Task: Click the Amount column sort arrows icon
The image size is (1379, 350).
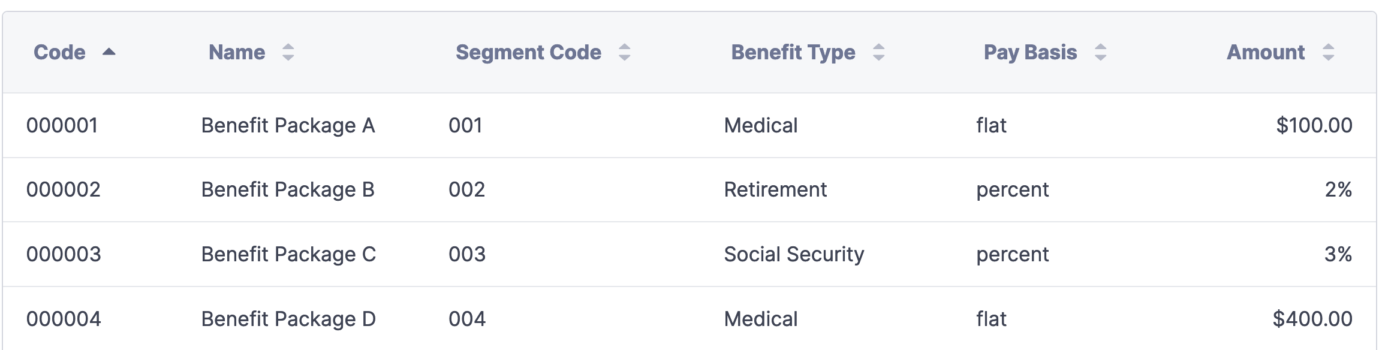Action: coord(1329,52)
